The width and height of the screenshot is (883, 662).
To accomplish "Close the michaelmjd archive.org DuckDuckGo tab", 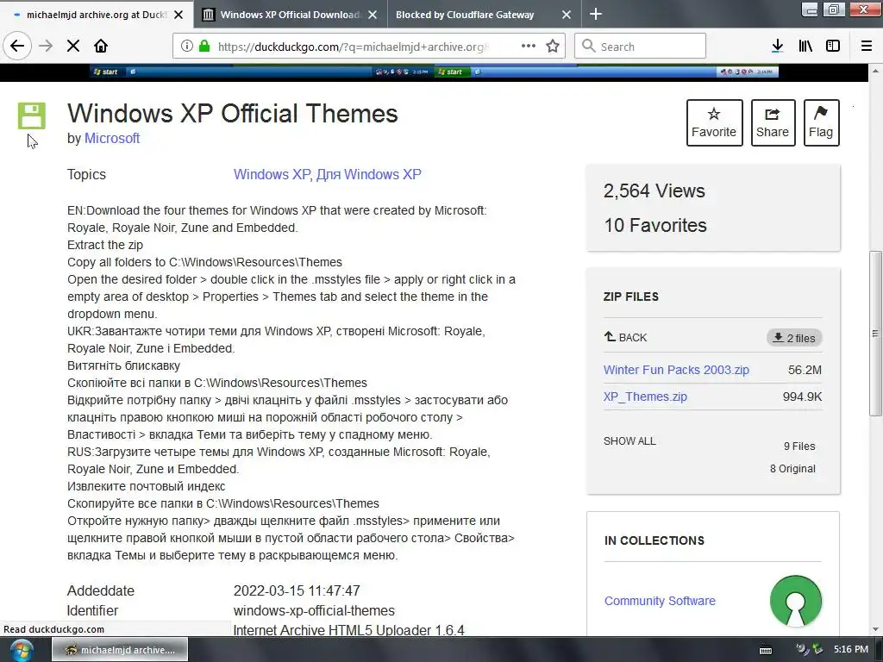I will pyautogui.click(x=178, y=15).
